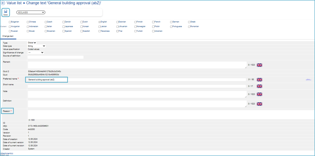
Task: Go to Value list breadcrumb
Action: click(14, 3)
